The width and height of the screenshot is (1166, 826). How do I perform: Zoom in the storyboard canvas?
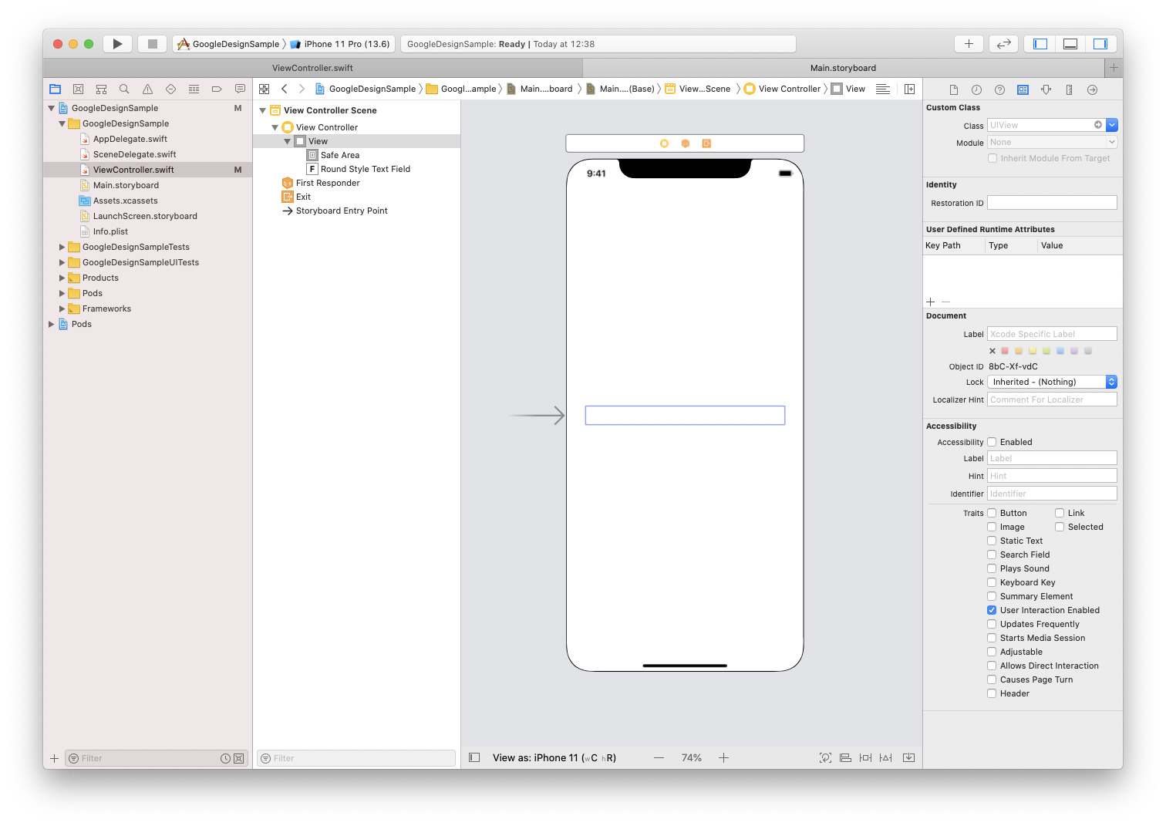coord(723,757)
